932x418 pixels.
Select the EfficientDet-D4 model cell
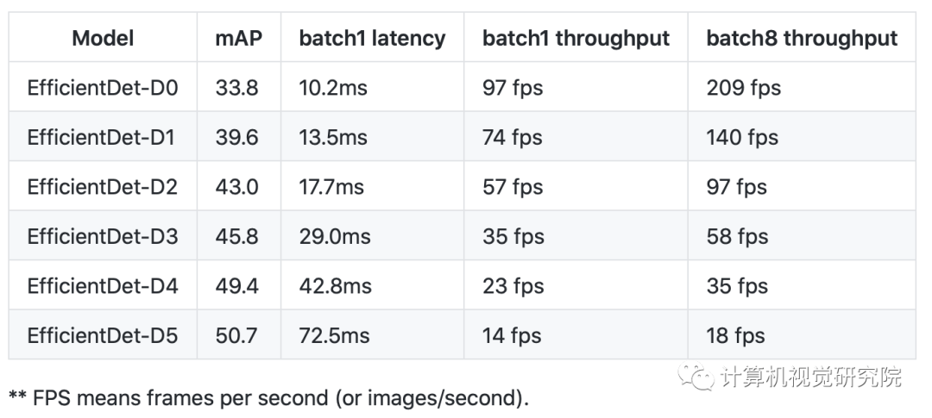coord(103,286)
